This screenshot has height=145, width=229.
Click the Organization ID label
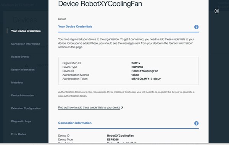(72, 63)
